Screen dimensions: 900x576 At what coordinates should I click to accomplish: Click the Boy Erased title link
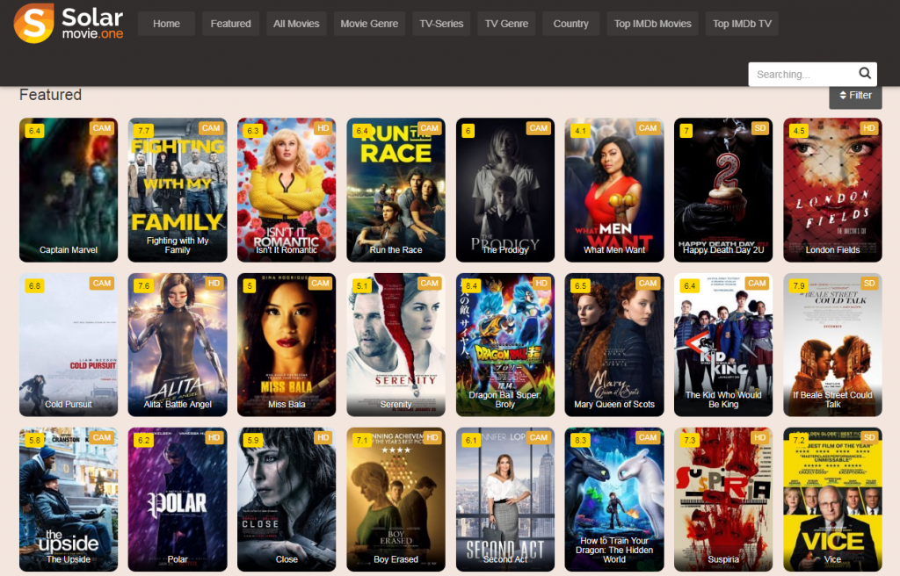(x=396, y=559)
